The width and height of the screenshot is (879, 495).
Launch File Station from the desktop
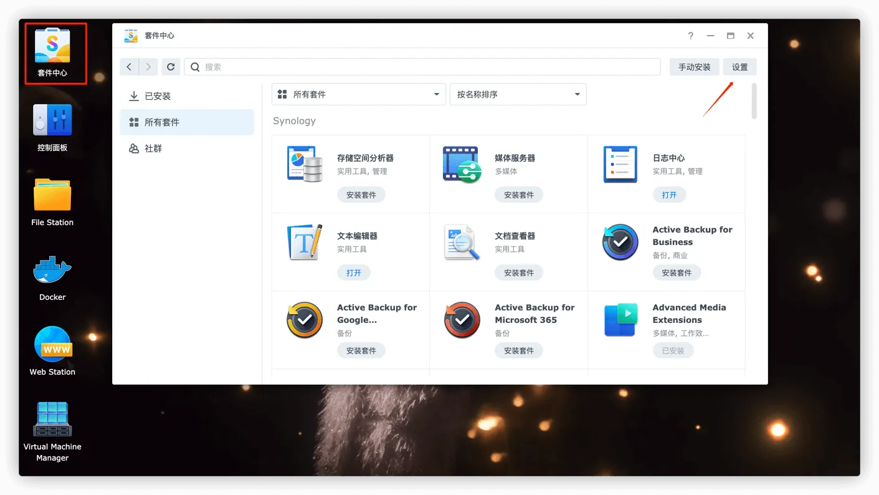[x=52, y=203]
